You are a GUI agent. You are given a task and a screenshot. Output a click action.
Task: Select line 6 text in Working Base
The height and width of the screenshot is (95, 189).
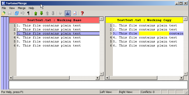(49, 45)
